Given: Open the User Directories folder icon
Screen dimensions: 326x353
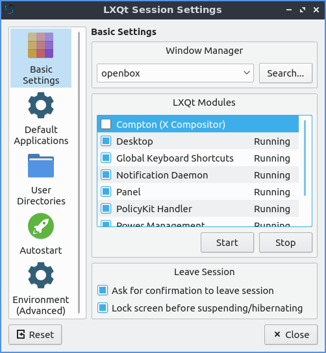Looking at the screenshot, I should coord(41,165).
